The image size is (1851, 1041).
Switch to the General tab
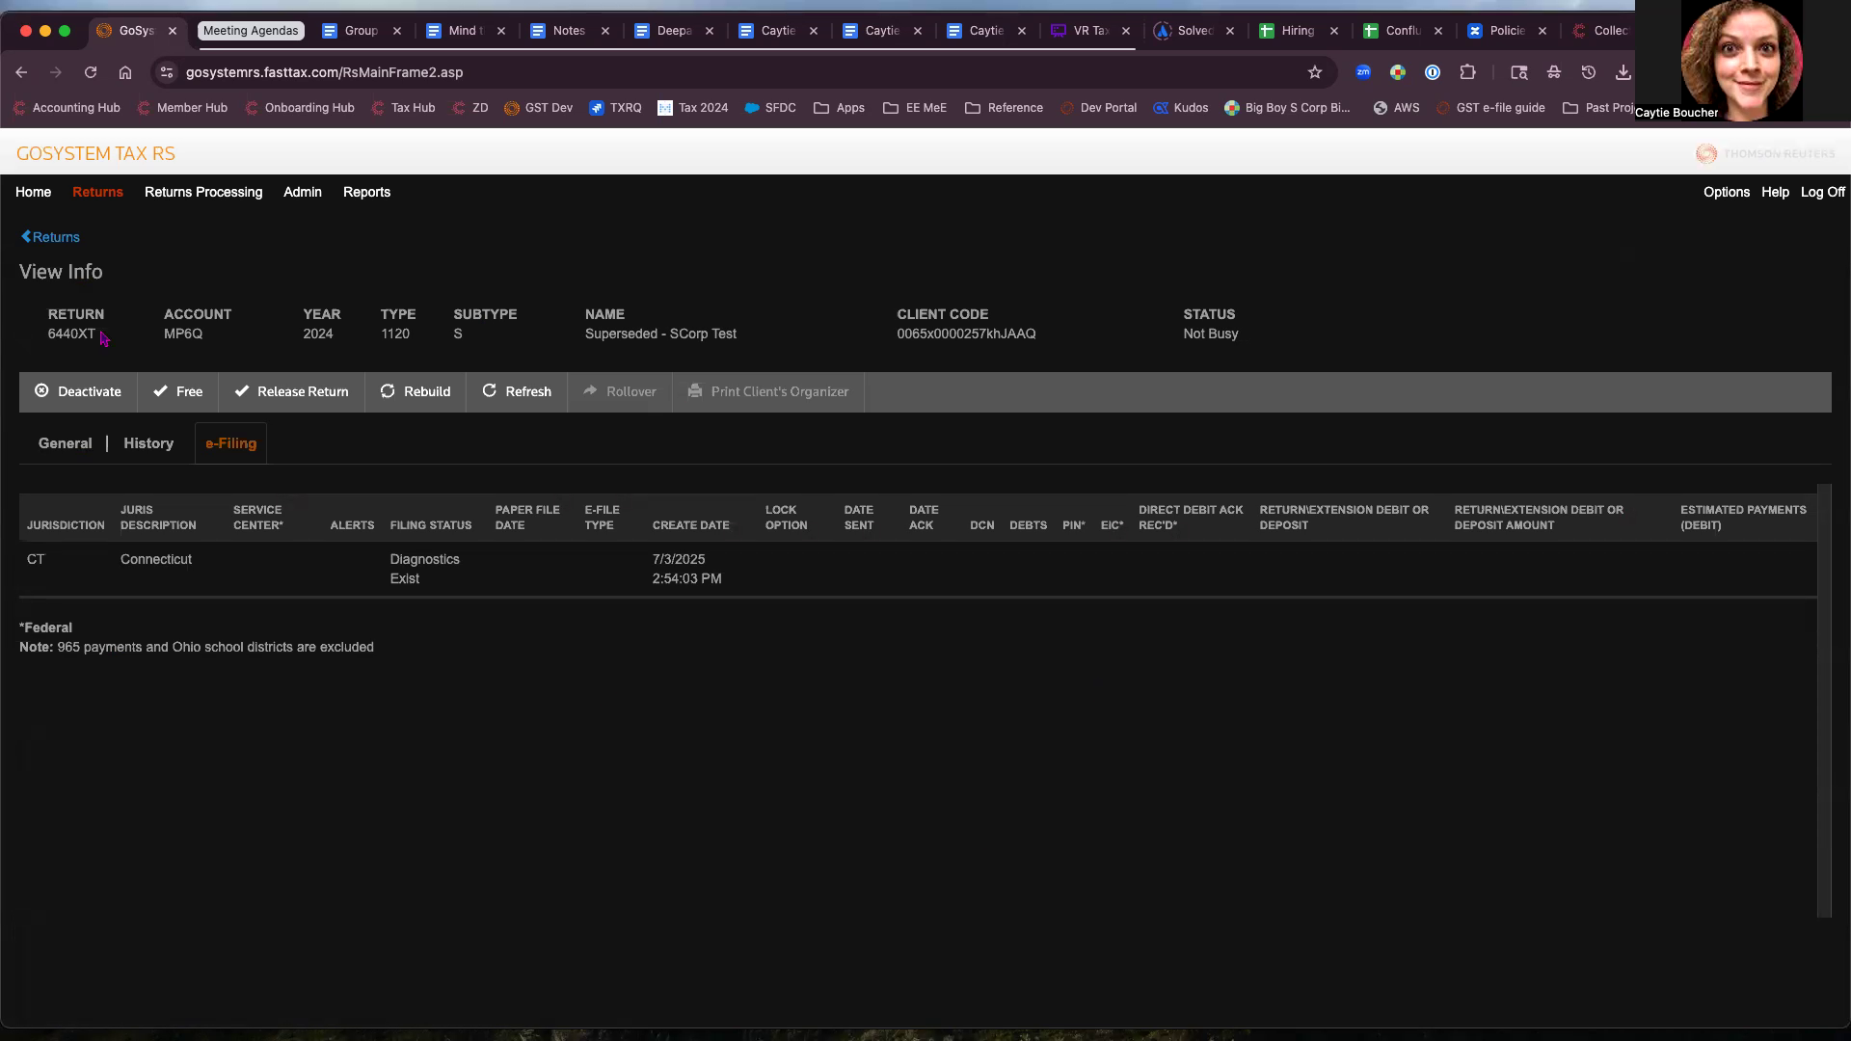[65, 443]
